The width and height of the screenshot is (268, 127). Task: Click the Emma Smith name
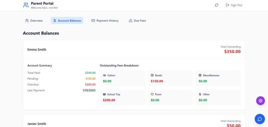click(x=37, y=50)
